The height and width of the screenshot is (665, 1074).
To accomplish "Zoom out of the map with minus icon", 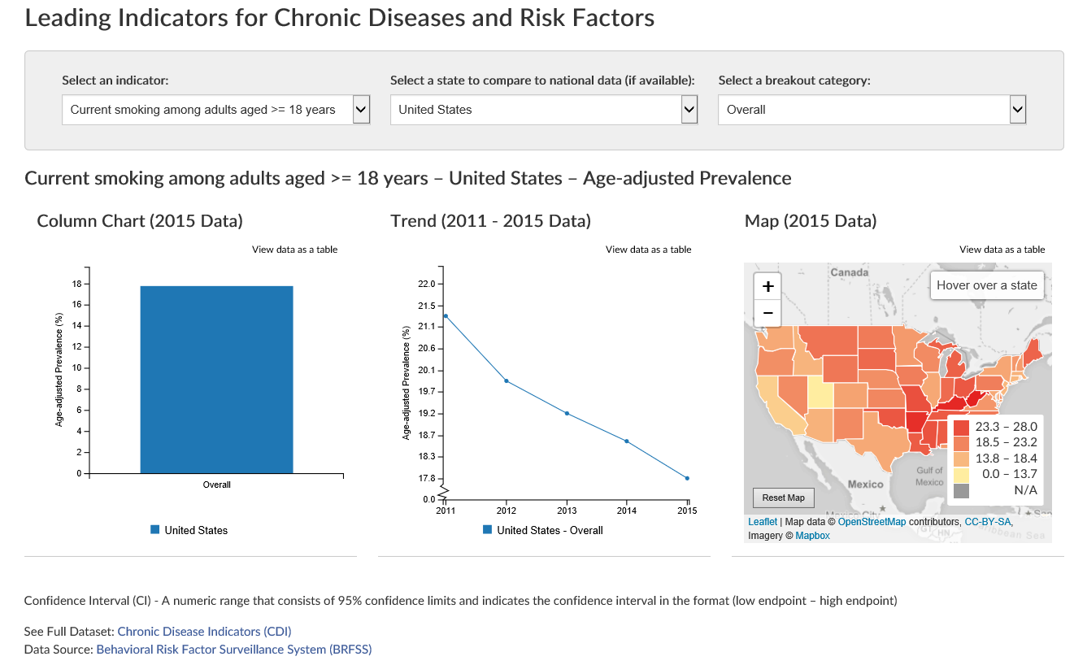I will tap(767, 313).
